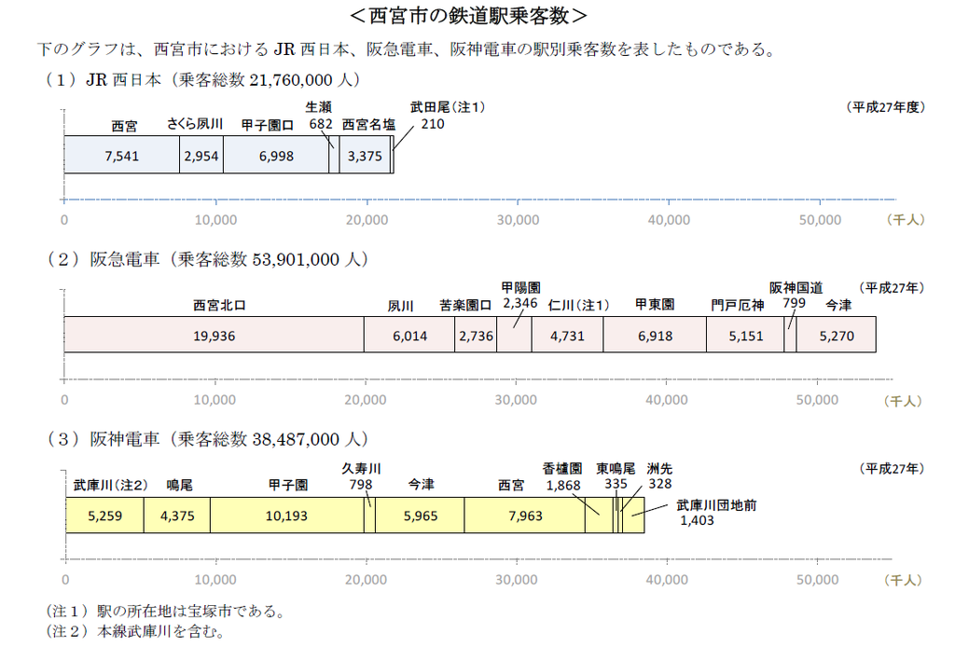
Task: Click the 門戸厄神 station label
Action: 738,305
